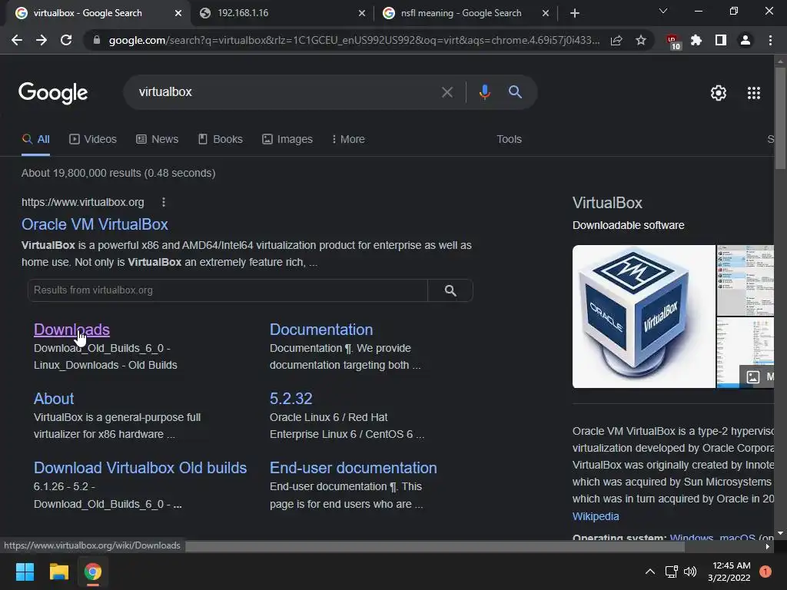787x590 pixels.
Task: Click the Windows link under Operating system
Action: (691, 538)
